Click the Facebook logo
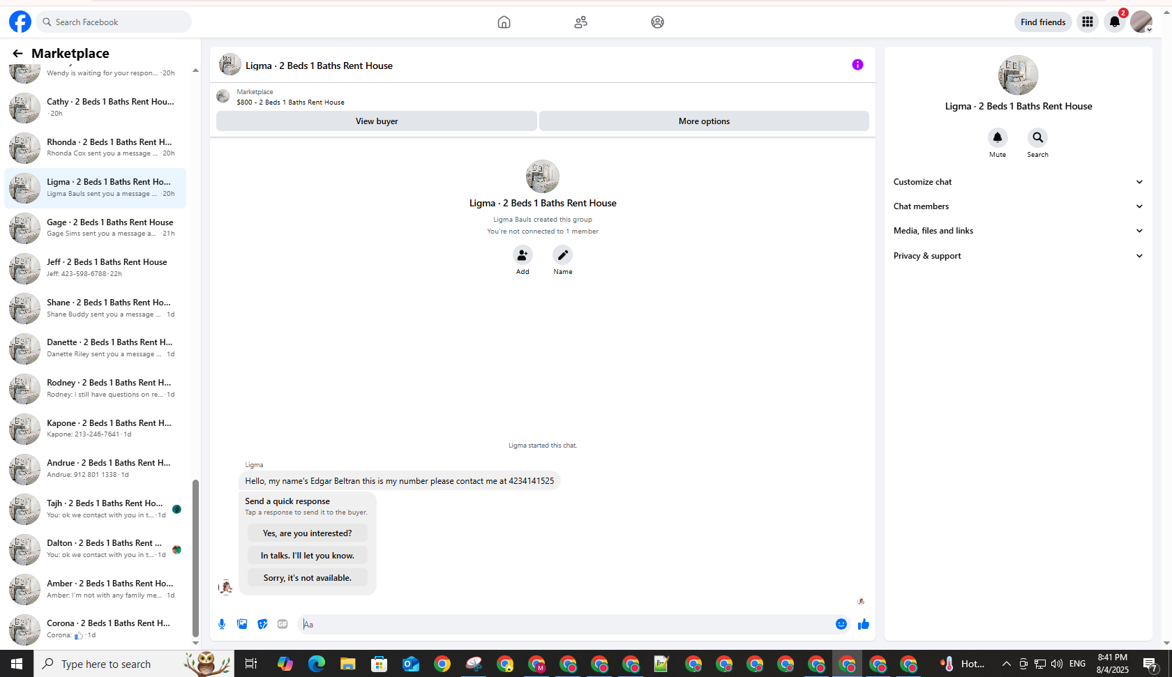Viewport: 1172px width, 677px height. (x=20, y=22)
